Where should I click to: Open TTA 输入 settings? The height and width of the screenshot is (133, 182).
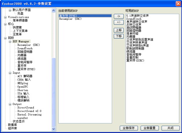click(x=23, y=94)
